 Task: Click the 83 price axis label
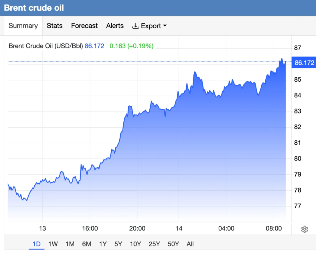click(298, 111)
